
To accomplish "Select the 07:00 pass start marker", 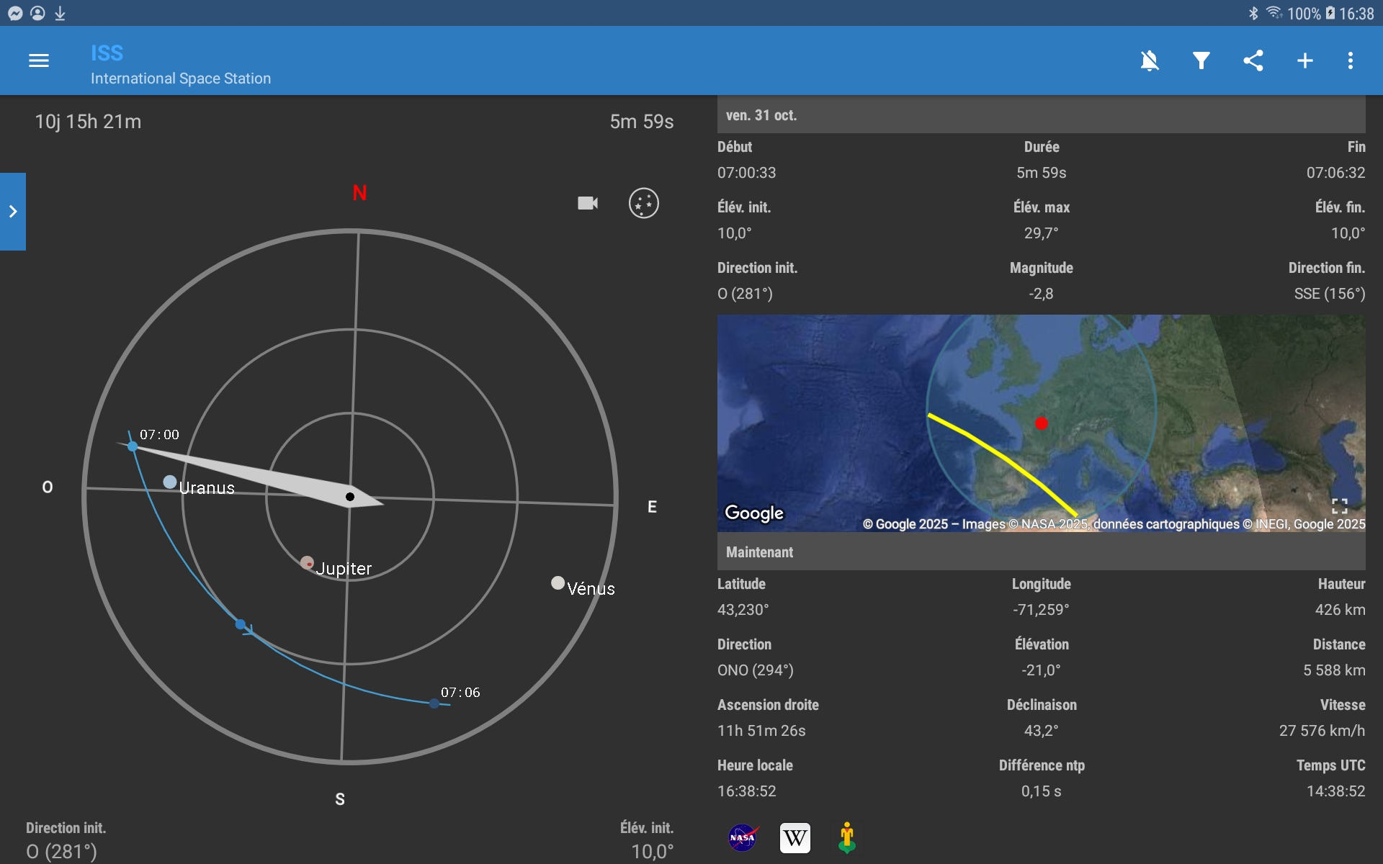I will (133, 446).
